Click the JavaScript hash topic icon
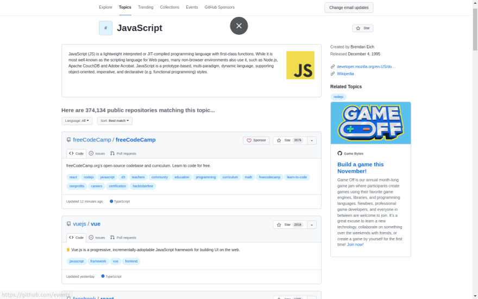This screenshot has height=299, width=478. [105, 28]
